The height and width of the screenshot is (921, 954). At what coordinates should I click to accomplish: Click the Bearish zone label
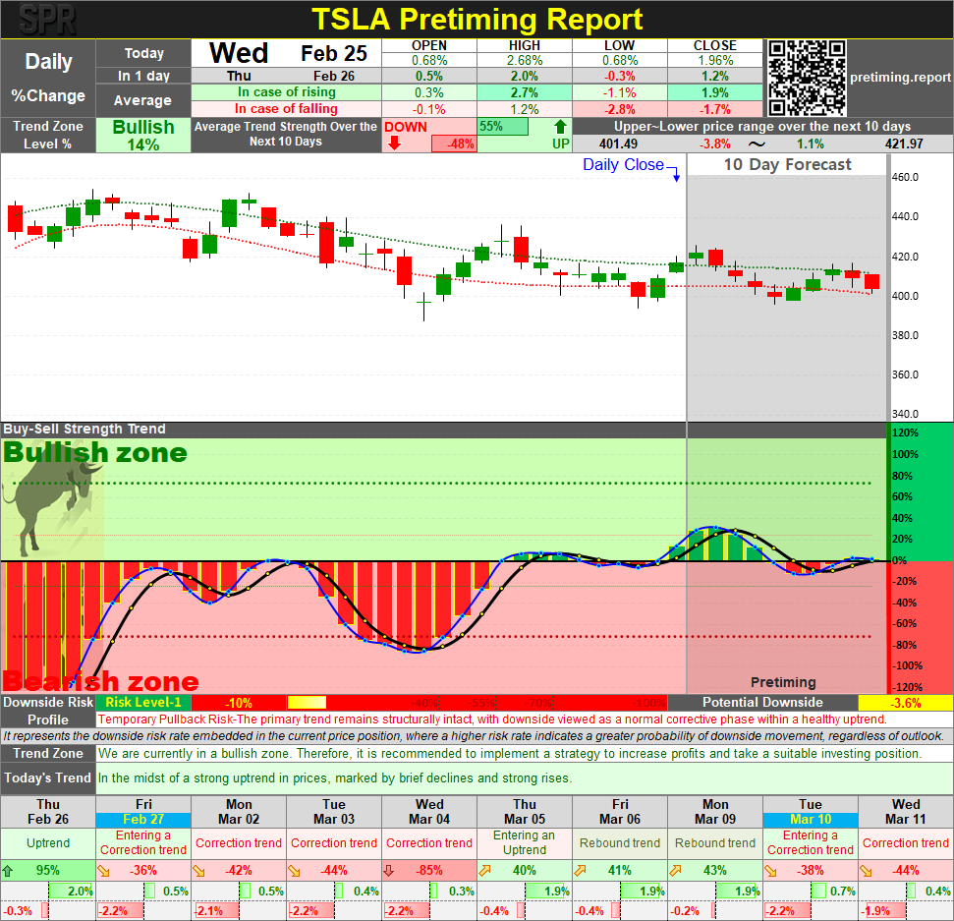coord(101,681)
